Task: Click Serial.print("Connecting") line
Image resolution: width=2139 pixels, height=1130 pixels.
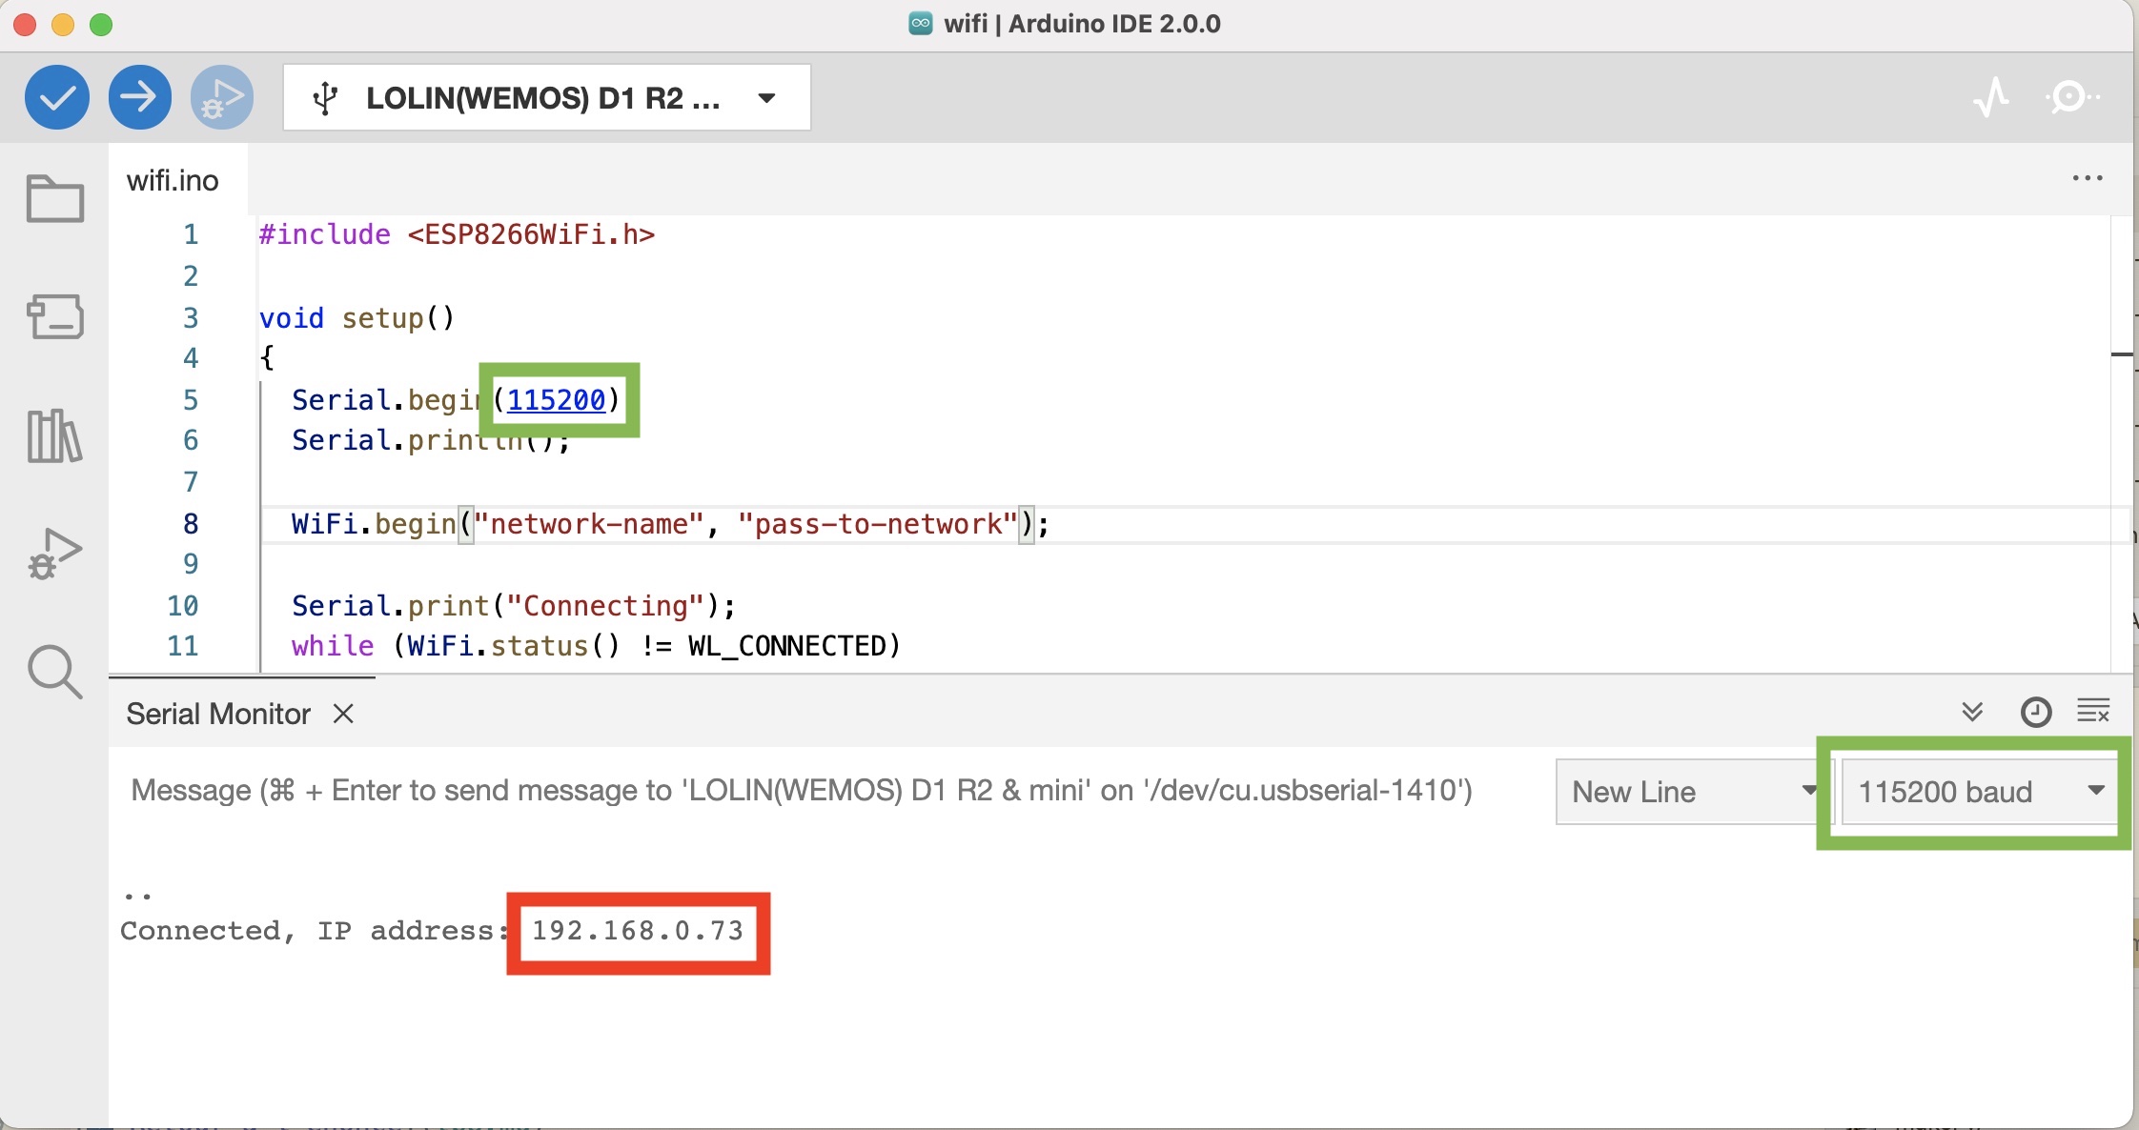Action: pos(514,606)
